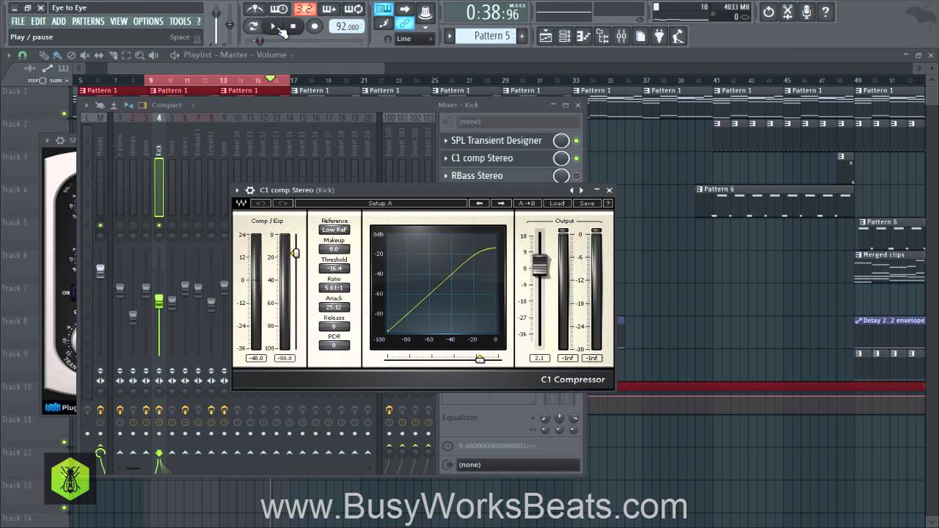Open the TOOLS menu
This screenshot has width=939, height=528.
180,22
